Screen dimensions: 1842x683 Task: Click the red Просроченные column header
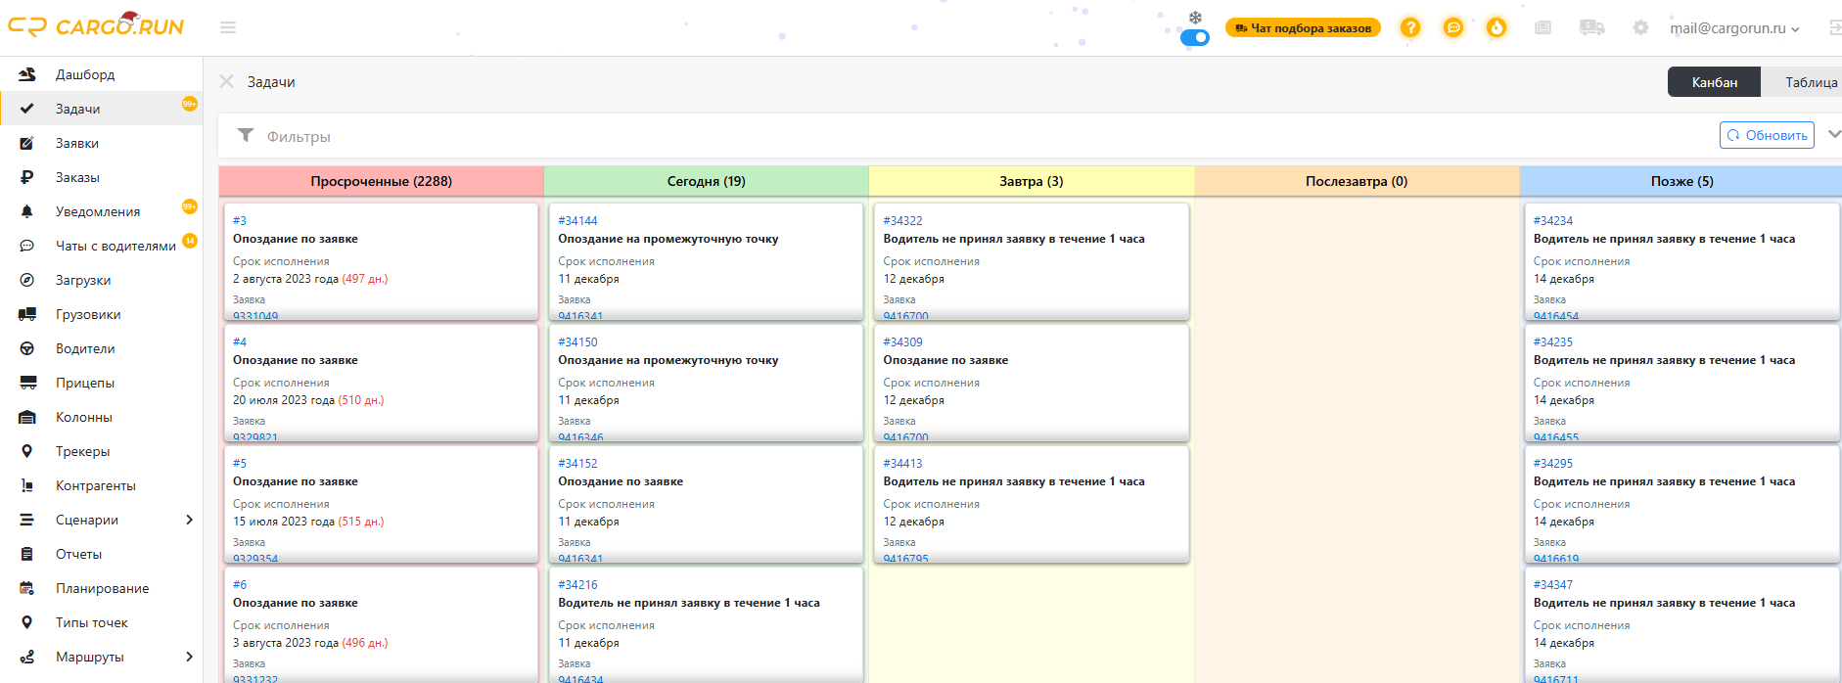pyautogui.click(x=381, y=181)
